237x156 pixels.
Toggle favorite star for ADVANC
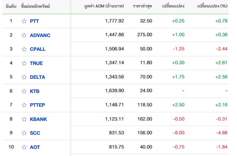point(24,35)
